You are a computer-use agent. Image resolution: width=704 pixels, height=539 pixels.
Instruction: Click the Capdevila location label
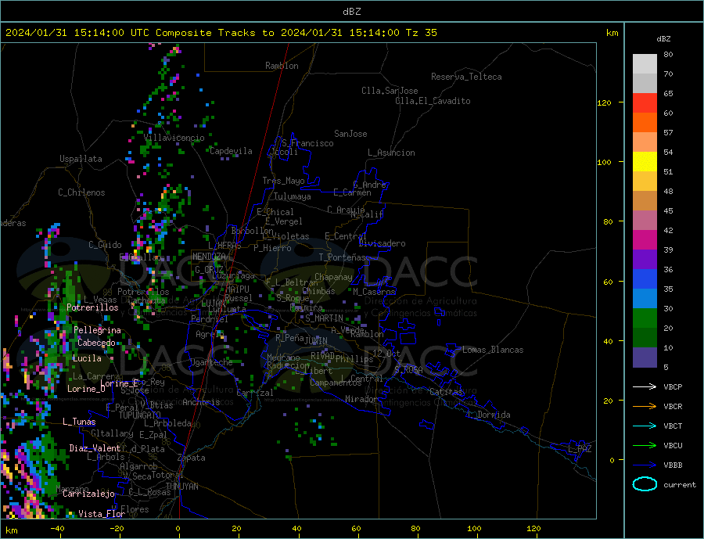coord(232,151)
